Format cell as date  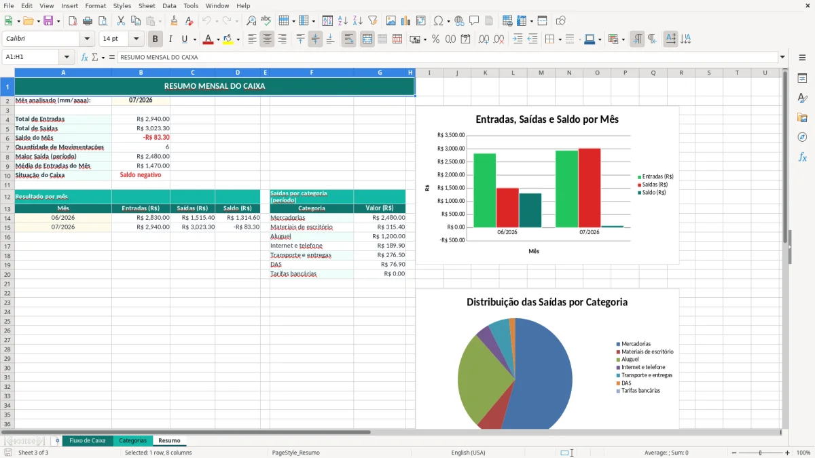pyautogui.click(x=466, y=39)
